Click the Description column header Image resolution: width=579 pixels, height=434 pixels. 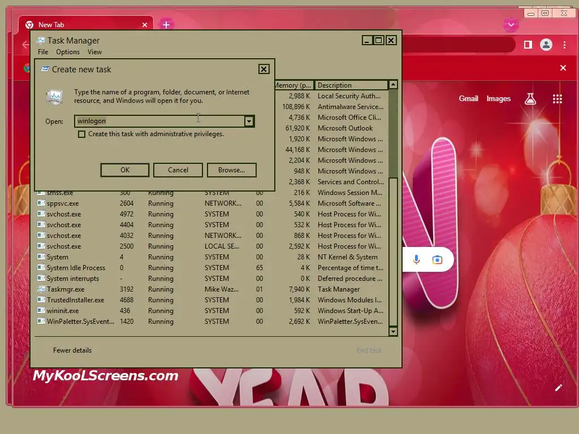pyautogui.click(x=351, y=85)
